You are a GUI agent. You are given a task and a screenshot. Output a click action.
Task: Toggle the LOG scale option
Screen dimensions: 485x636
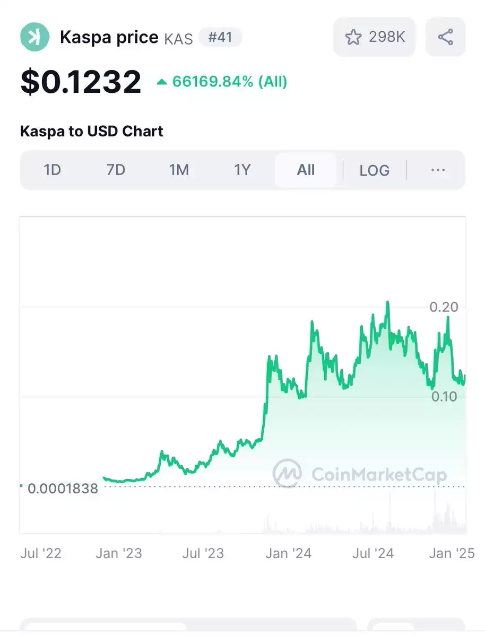[x=374, y=170]
